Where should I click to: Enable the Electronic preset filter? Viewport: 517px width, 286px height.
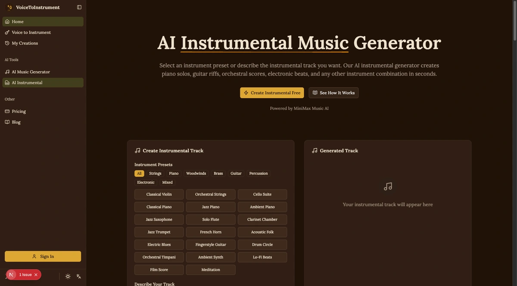(146, 182)
